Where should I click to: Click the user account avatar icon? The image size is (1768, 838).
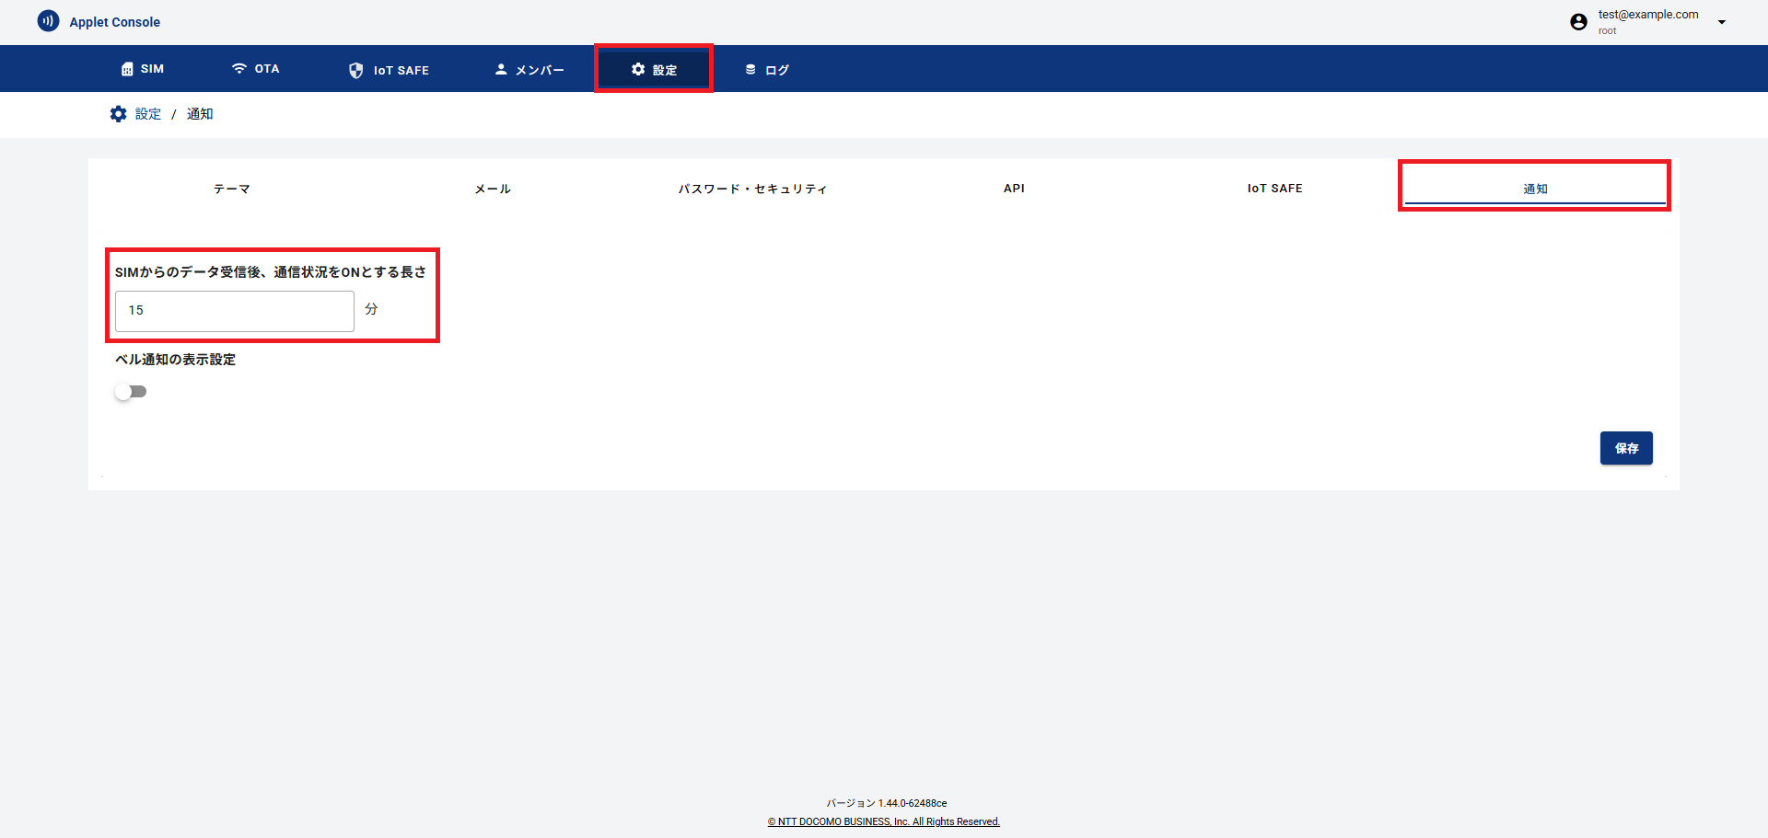(1577, 21)
